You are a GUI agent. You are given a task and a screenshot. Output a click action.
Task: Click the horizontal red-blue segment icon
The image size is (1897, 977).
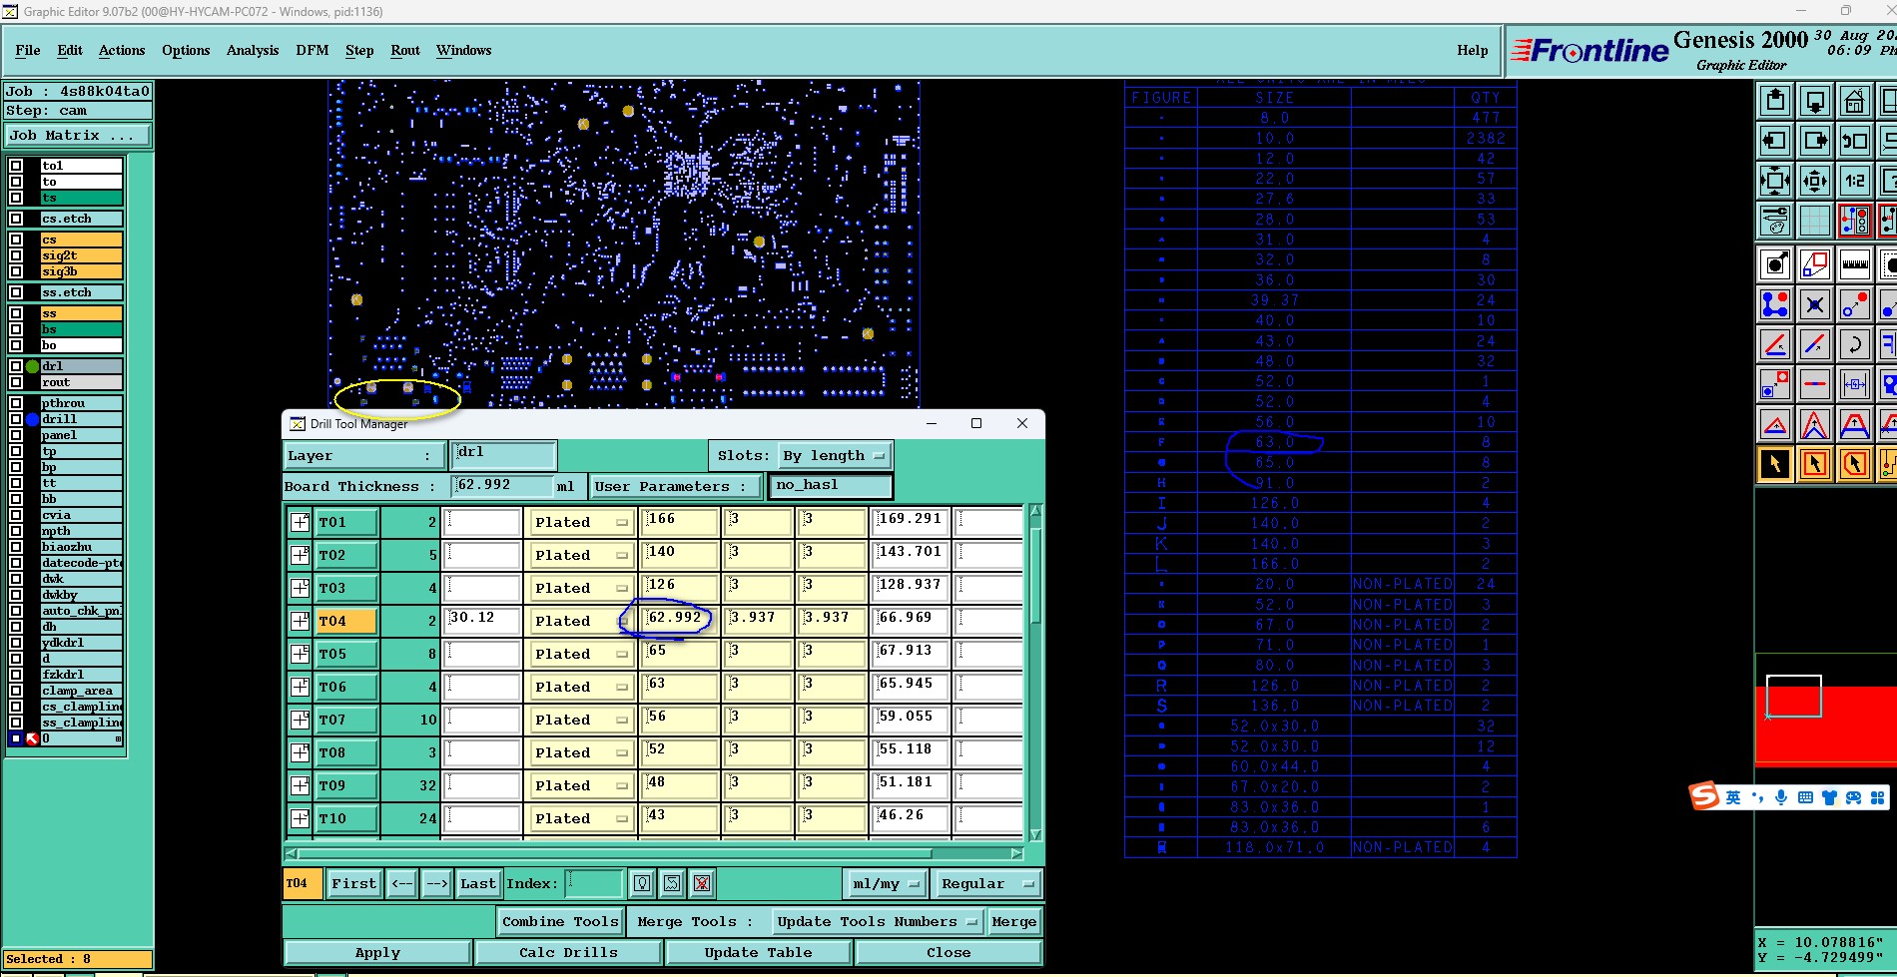pyautogui.click(x=1815, y=384)
